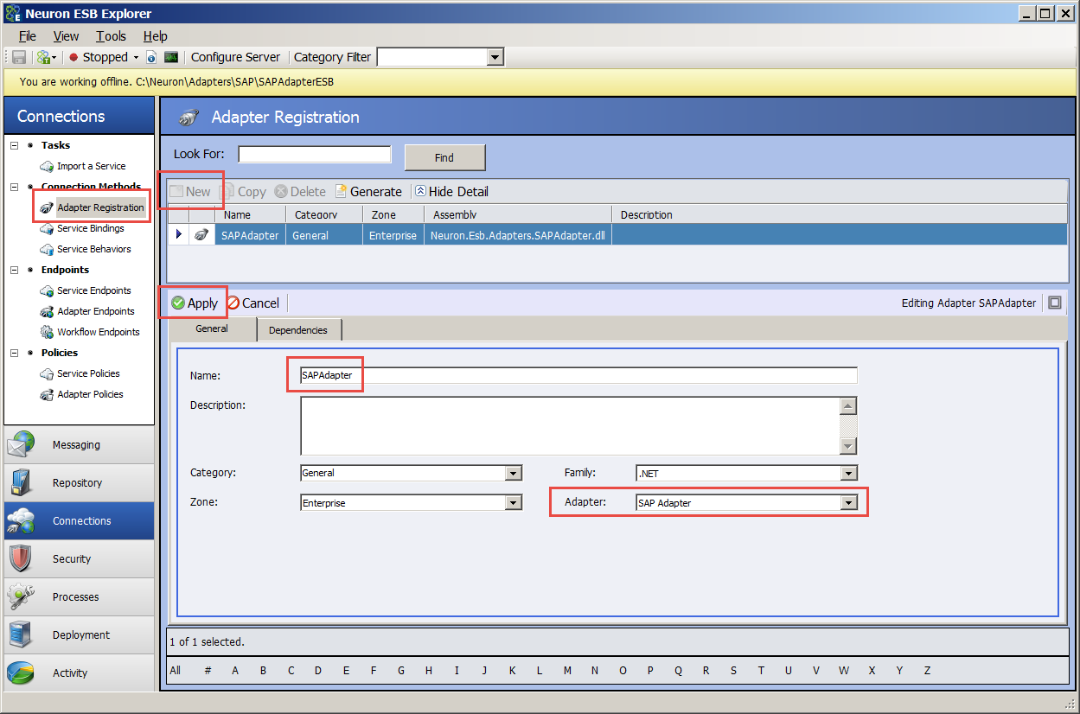Open the activity monitor graph toolbar icon

pyautogui.click(x=171, y=57)
